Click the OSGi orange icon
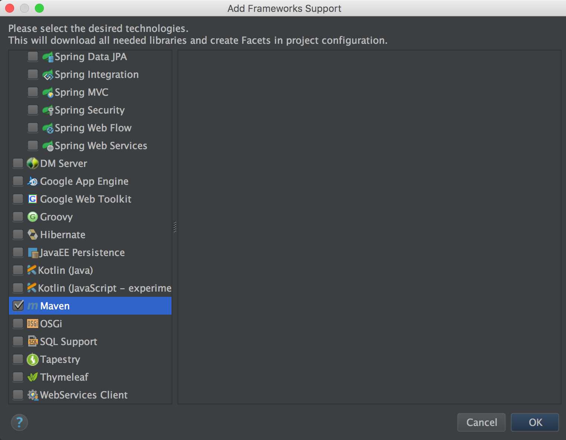Screen dimensions: 566x440 pos(33,324)
